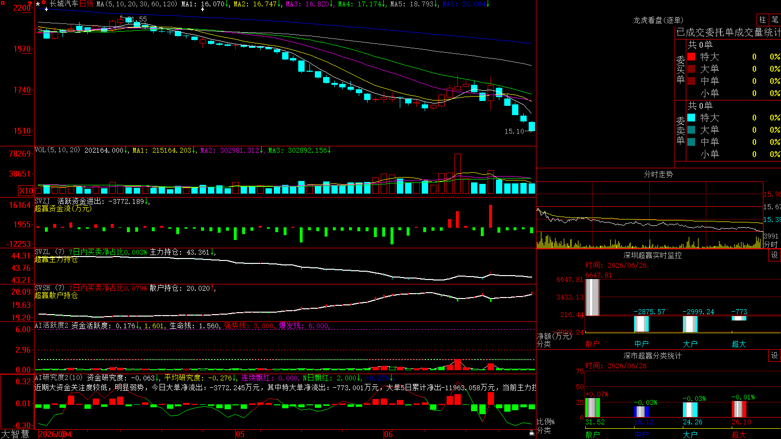Click the 委买单 section label

point(680,69)
